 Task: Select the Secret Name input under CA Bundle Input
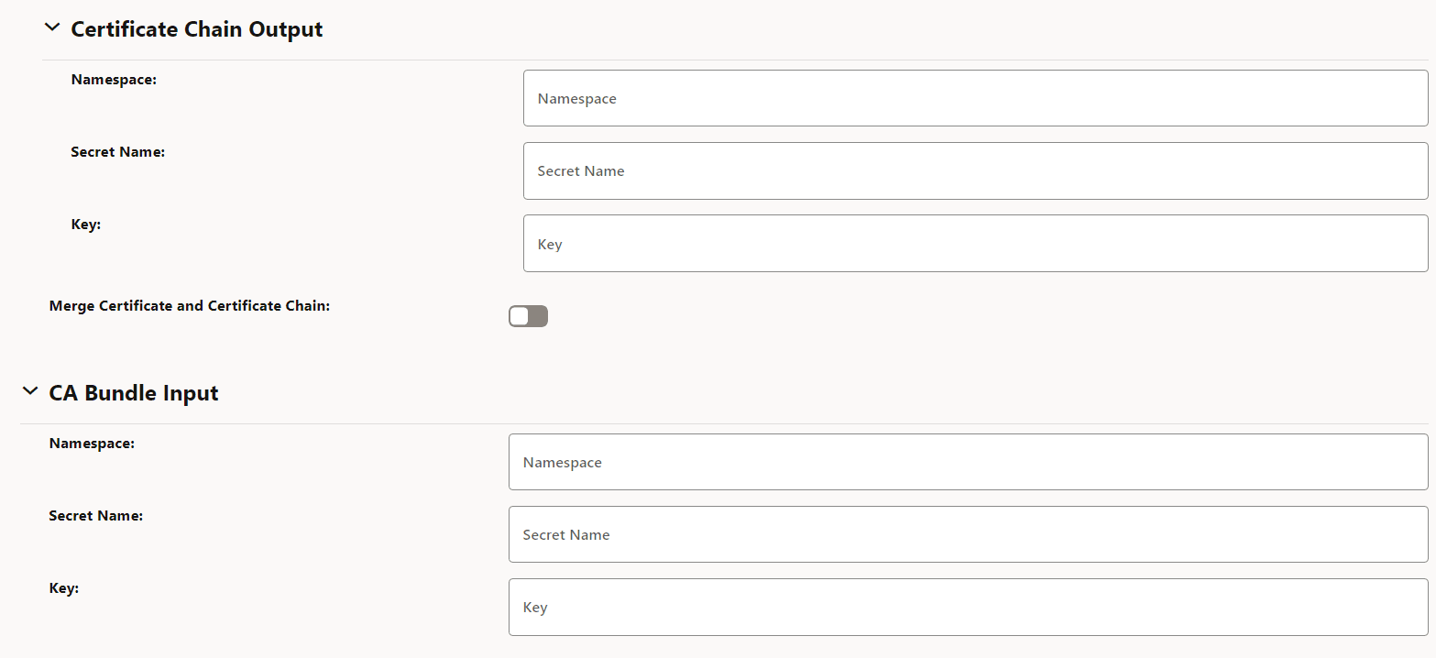(x=967, y=534)
